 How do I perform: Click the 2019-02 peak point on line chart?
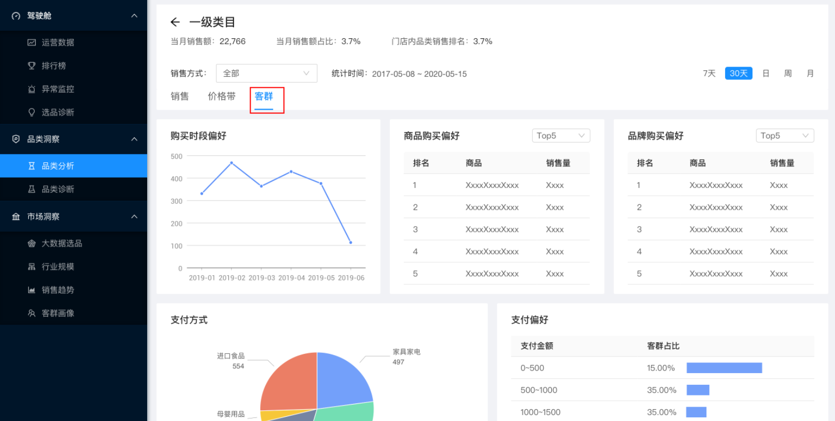tap(231, 162)
